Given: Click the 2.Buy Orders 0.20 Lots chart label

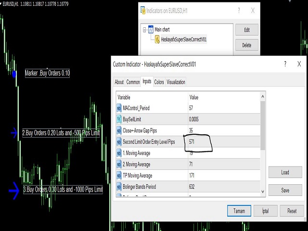Looking at the screenshot, I should tap(61, 133).
